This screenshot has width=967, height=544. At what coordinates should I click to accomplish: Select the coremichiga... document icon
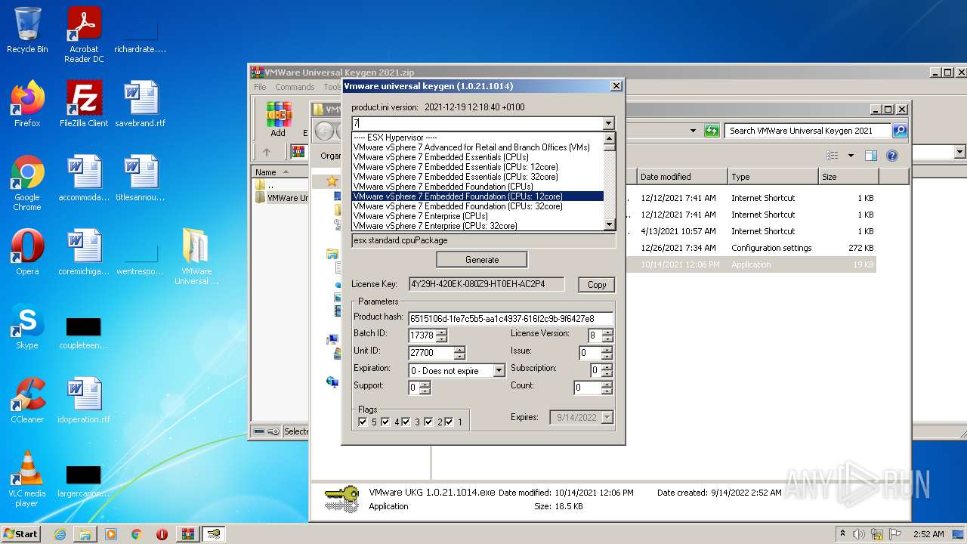[x=84, y=252]
